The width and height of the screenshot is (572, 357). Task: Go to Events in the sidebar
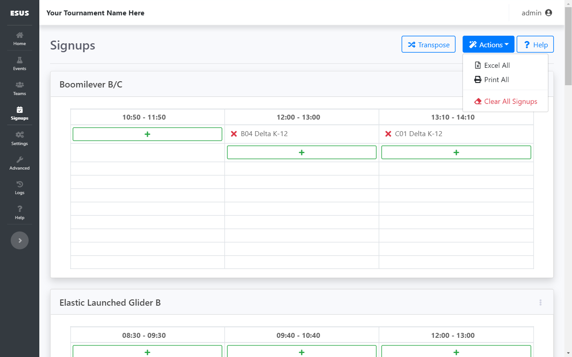pos(20,64)
